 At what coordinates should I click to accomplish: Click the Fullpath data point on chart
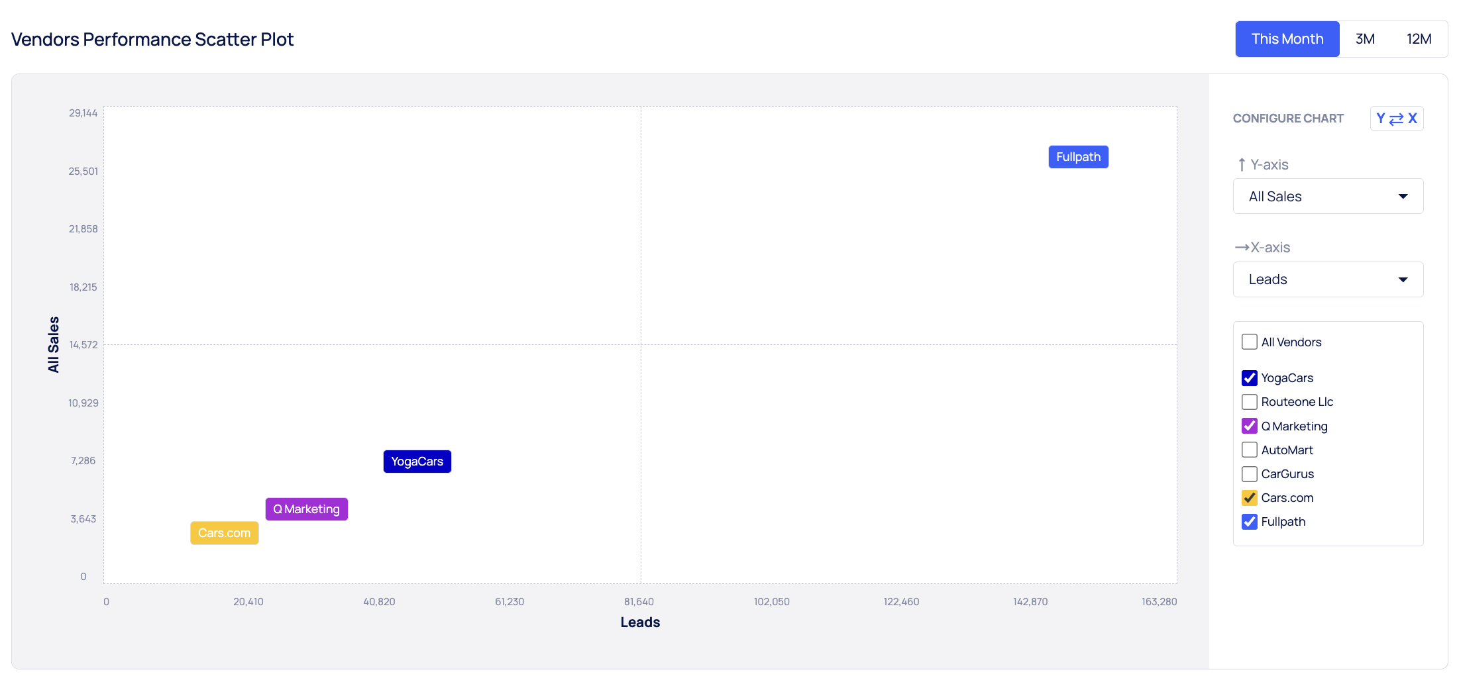click(1078, 157)
